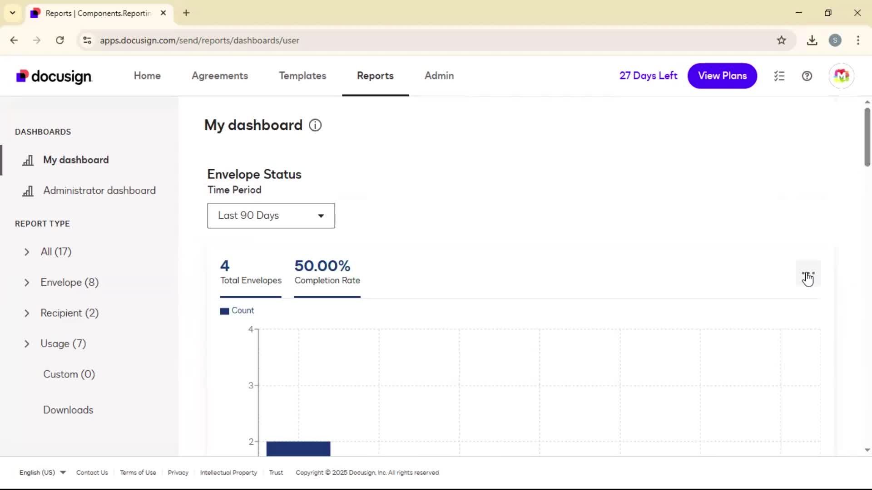872x490 pixels.
Task: Open Administrator dashboard in sidebar
Action: click(99, 191)
